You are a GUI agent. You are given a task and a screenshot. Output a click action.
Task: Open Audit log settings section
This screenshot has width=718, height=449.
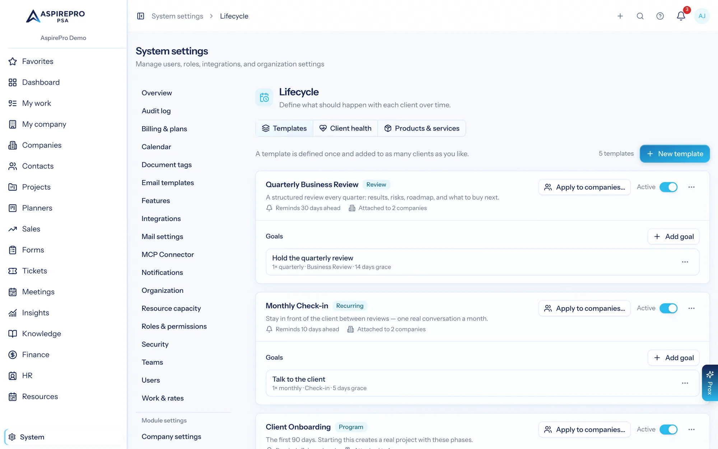click(x=156, y=111)
